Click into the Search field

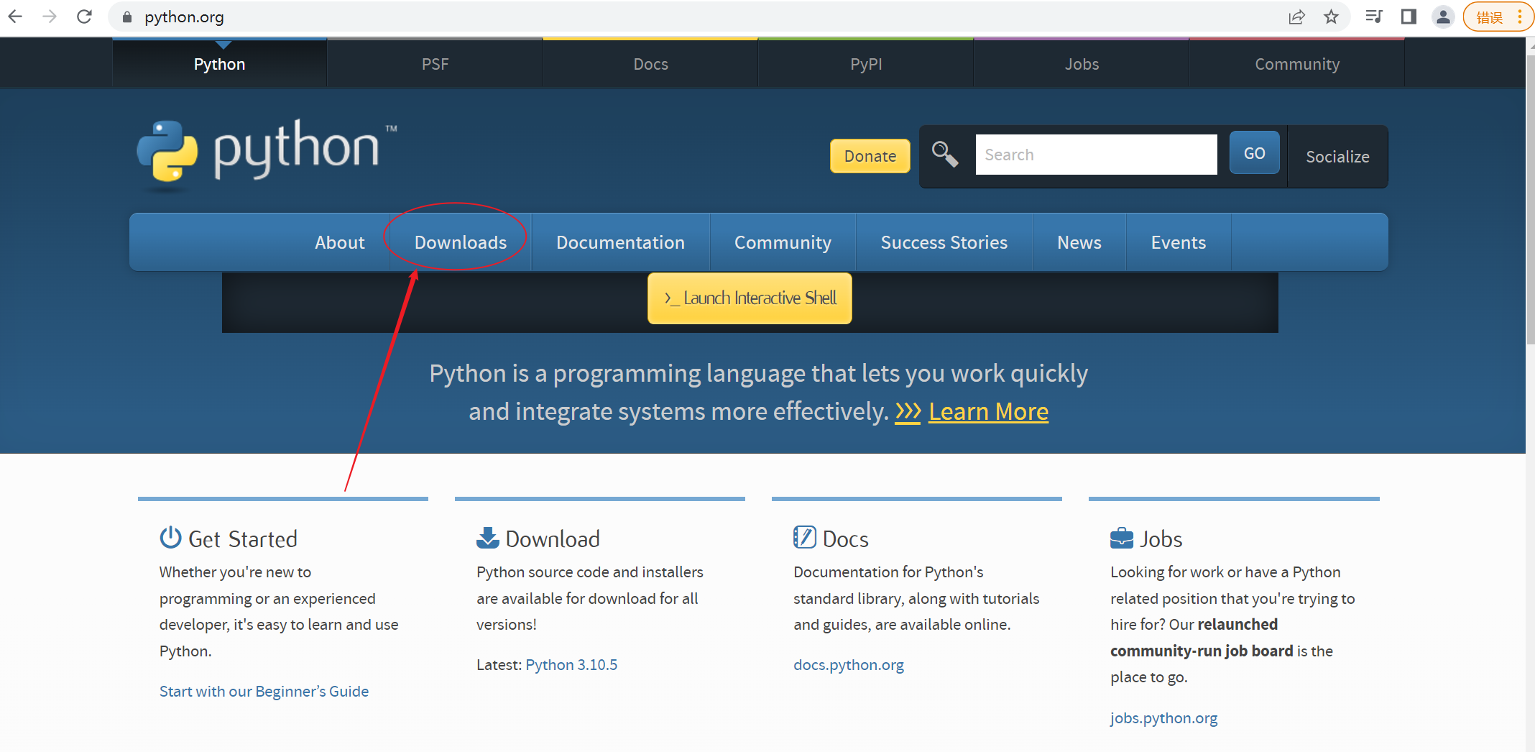[x=1096, y=155]
